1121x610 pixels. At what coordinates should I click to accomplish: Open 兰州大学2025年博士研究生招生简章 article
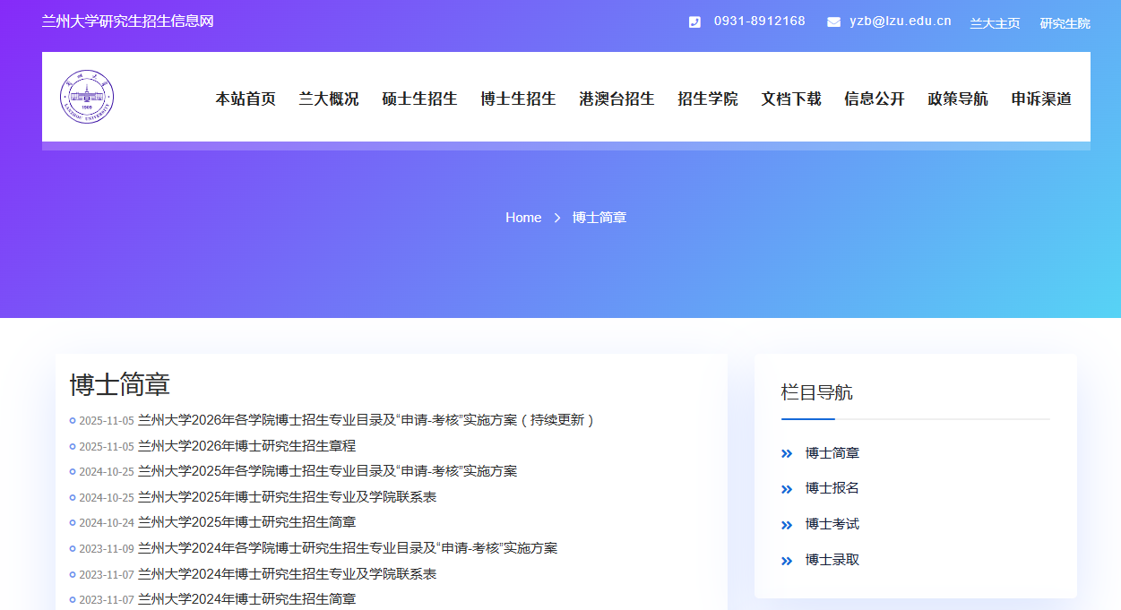tap(246, 522)
